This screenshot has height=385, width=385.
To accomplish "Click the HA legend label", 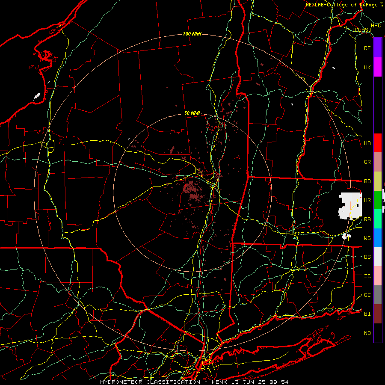I will (367, 143).
